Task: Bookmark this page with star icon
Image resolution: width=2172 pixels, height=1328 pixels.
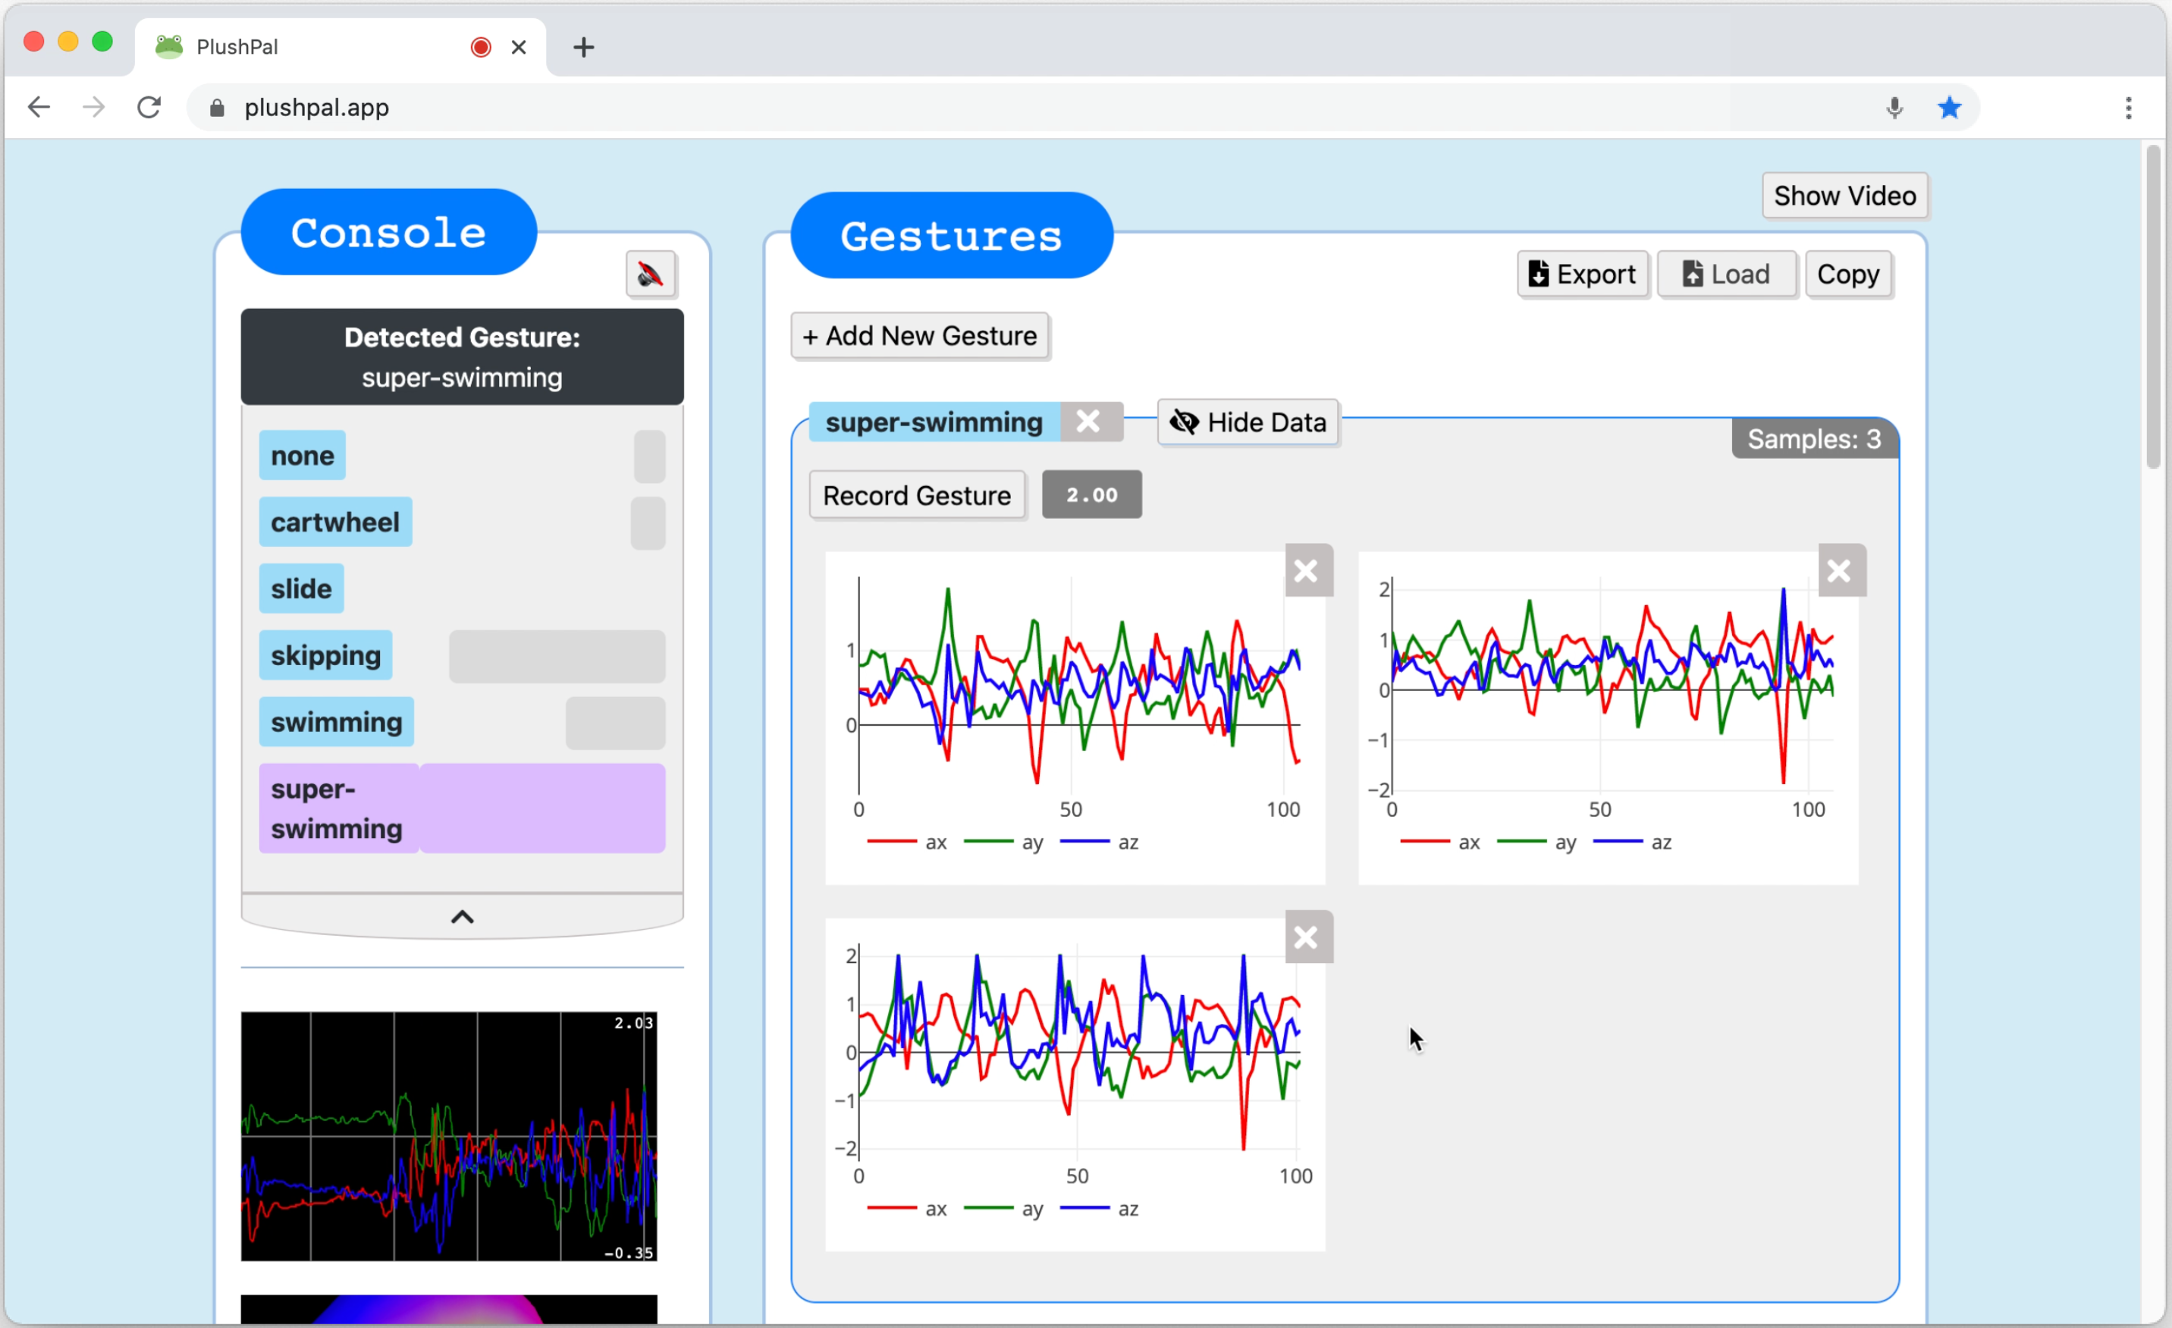Action: coord(1949,108)
